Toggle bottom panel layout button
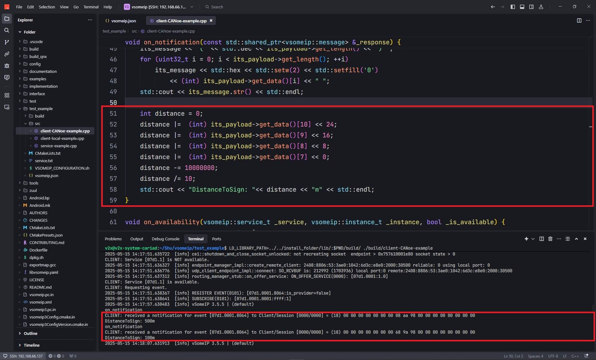596x360 pixels. coord(522,7)
